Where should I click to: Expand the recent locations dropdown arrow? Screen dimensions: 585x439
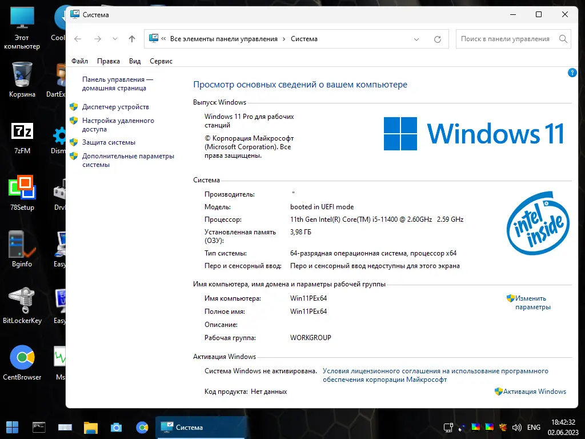pyautogui.click(x=115, y=39)
